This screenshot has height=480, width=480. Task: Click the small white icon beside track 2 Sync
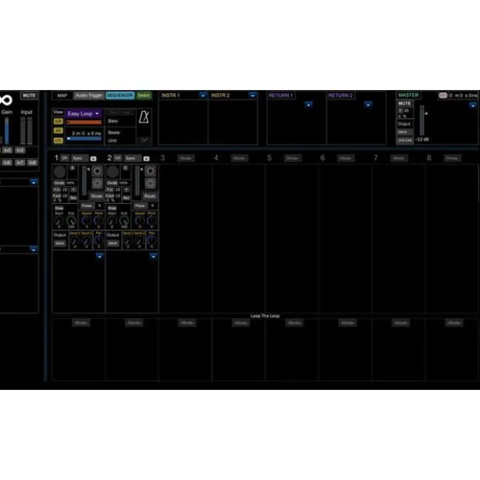click(146, 158)
